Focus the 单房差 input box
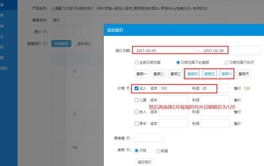The width and height of the screenshot is (264, 166). (x=149, y=138)
